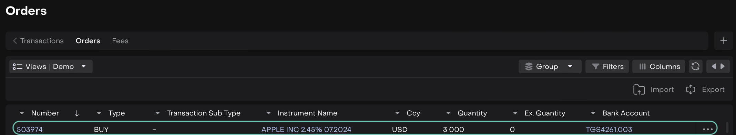Open the three-dot menu for order 503974
736x135 pixels.
pyautogui.click(x=708, y=130)
